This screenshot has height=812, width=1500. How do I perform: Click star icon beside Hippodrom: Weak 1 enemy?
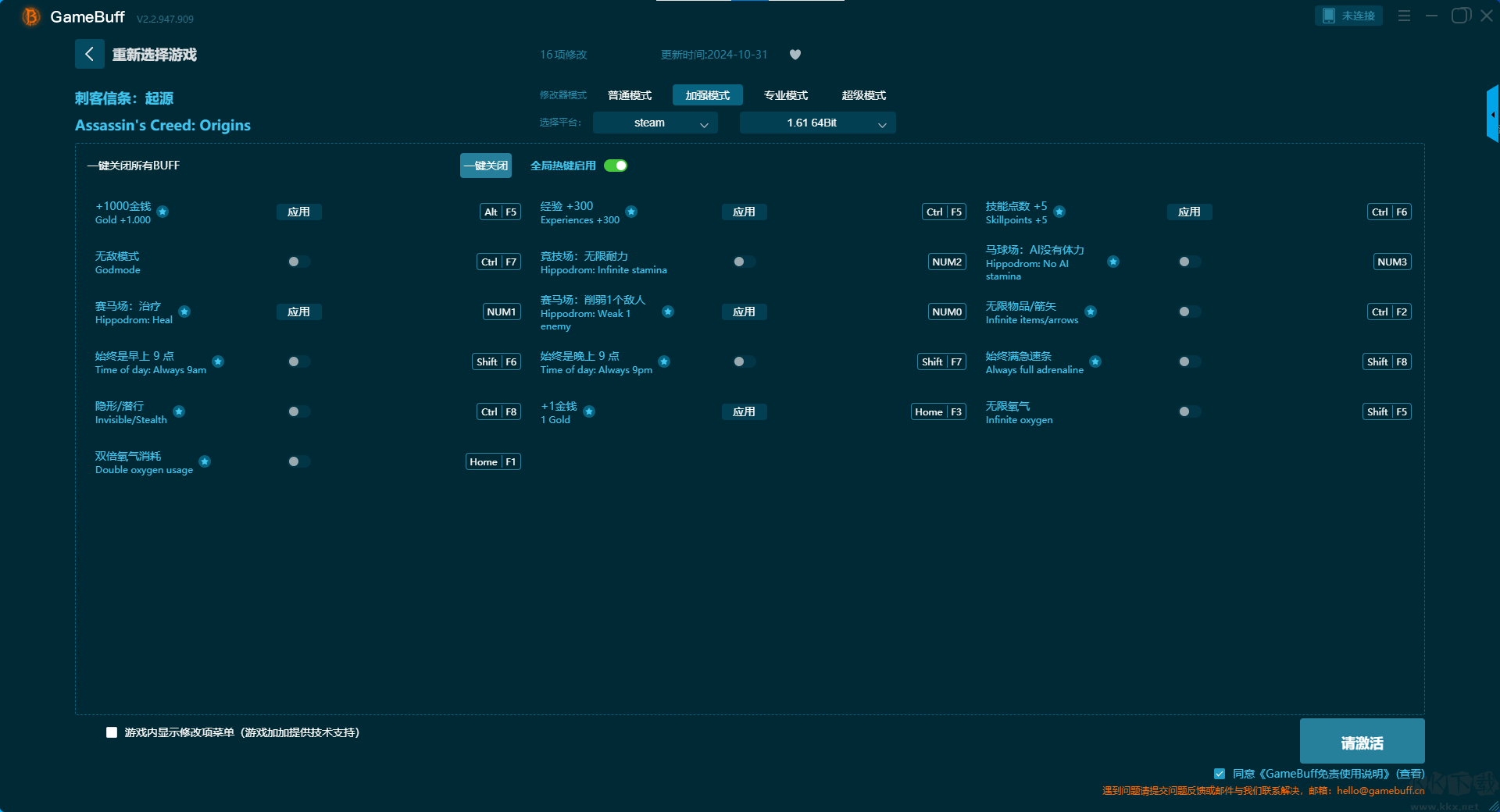click(x=668, y=312)
